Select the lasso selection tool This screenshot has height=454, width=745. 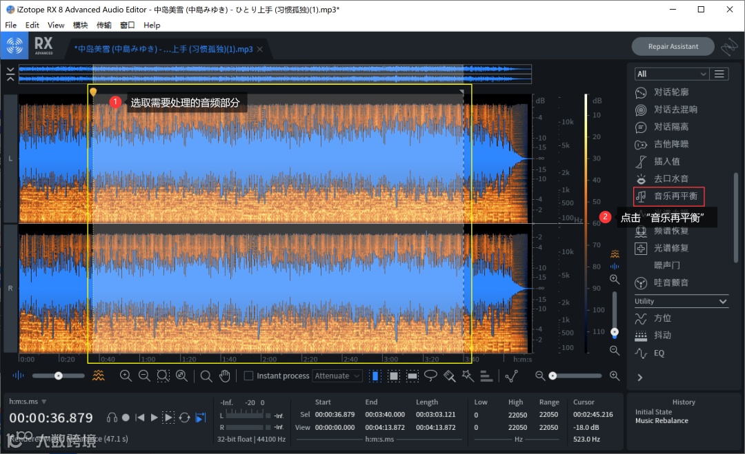pos(430,375)
